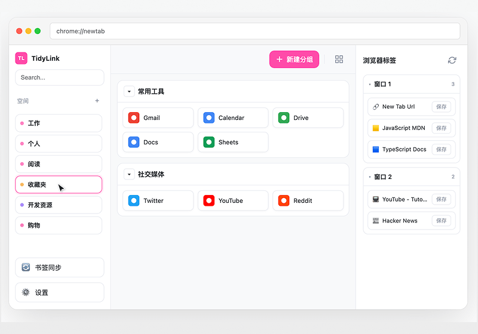478x334 pixels.
Task: Click the Gmail label text
Action: point(152,117)
